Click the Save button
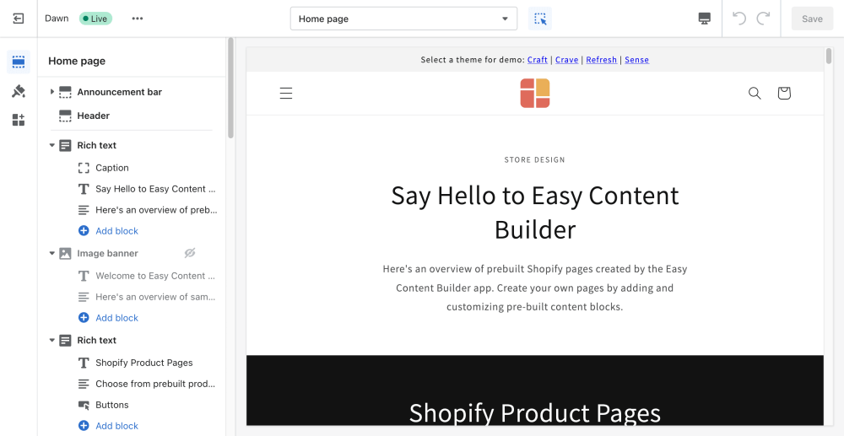 tap(812, 19)
